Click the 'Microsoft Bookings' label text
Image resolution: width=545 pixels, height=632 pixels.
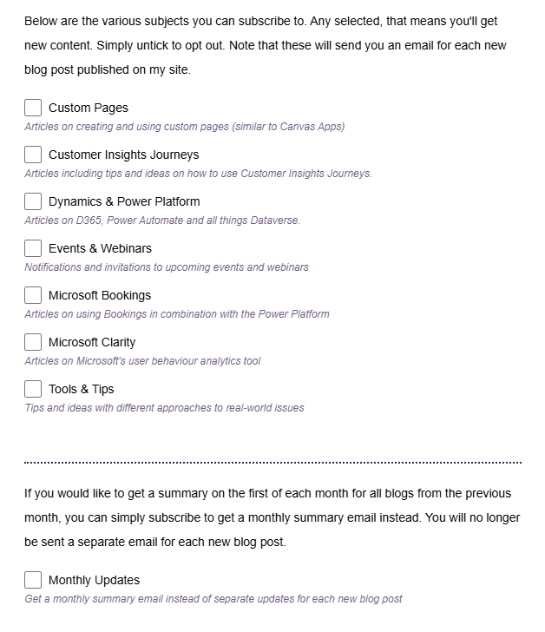(100, 296)
